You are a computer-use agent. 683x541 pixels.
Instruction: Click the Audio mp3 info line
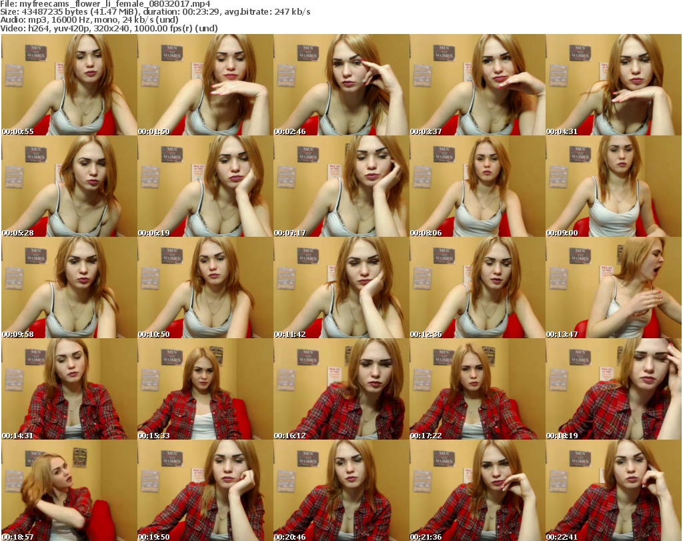click(x=89, y=20)
